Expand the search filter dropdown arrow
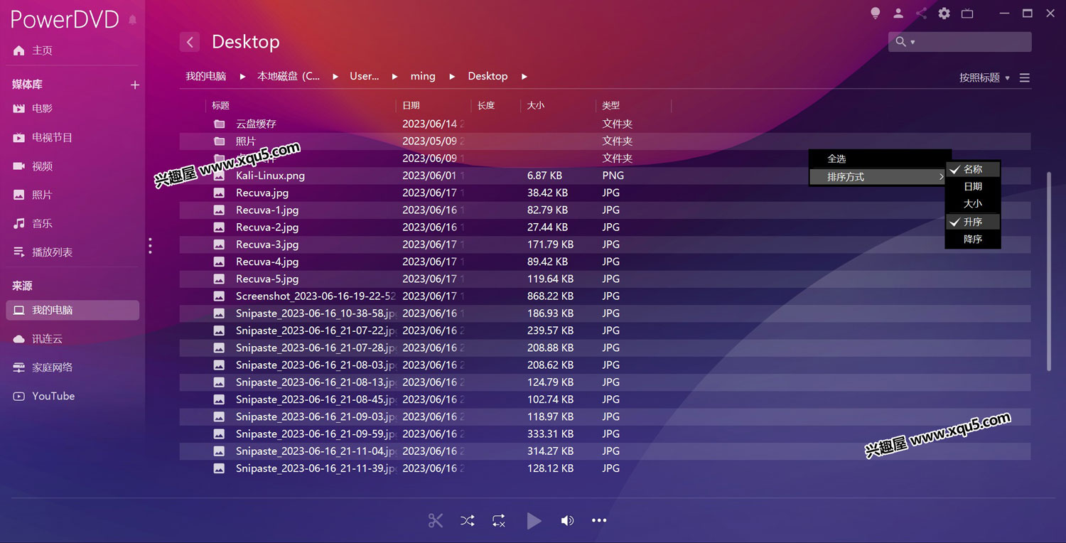 tap(912, 43)
